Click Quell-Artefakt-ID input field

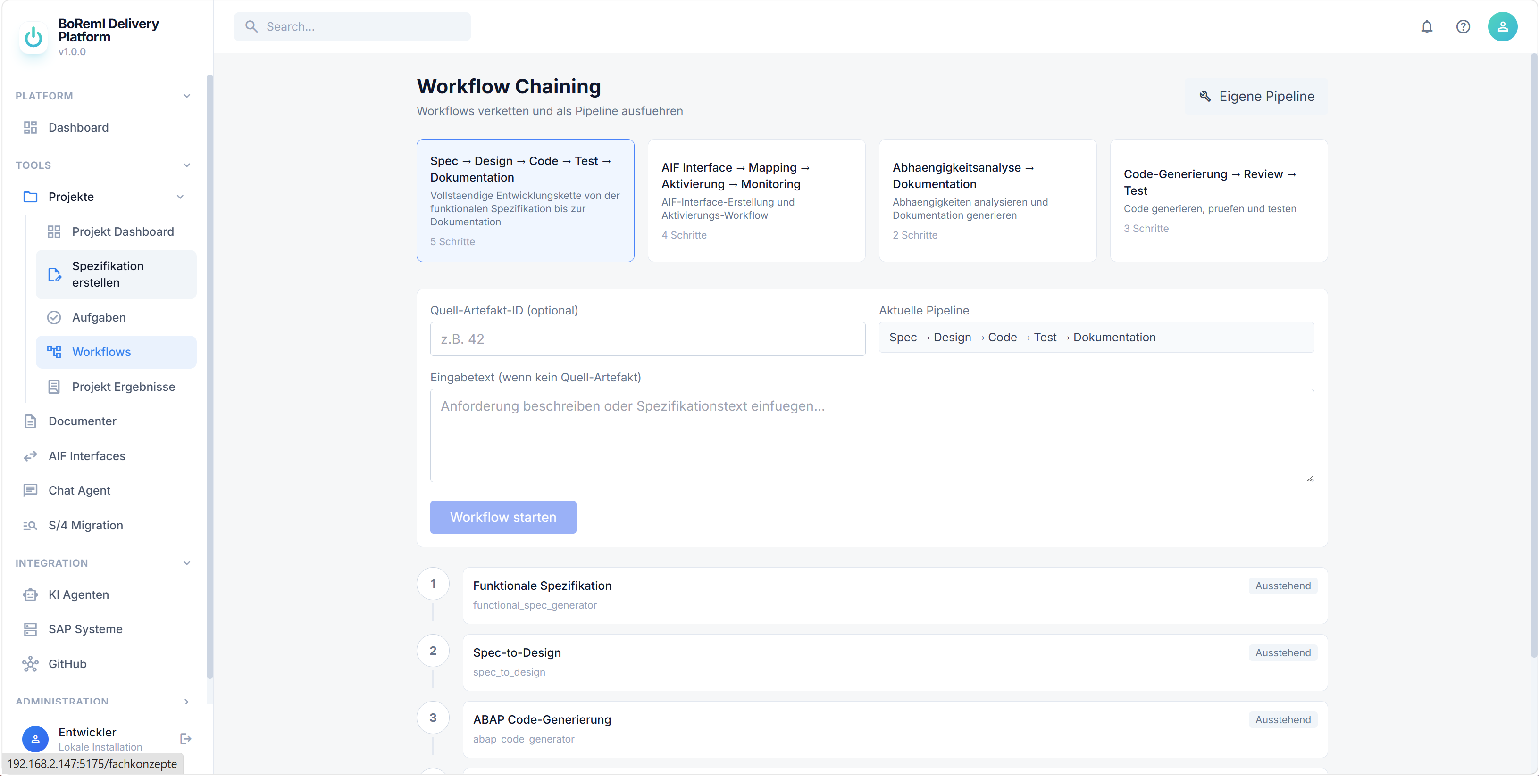point(648,339)
